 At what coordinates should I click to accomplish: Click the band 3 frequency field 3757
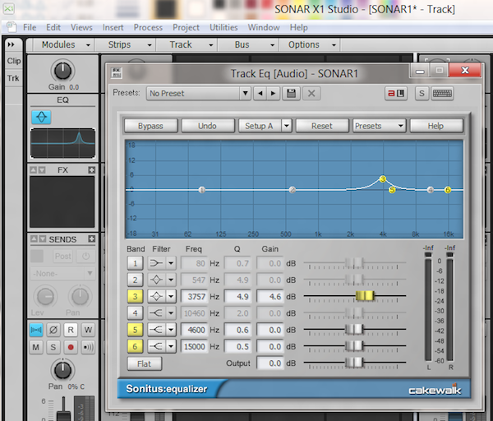point(194,296)
